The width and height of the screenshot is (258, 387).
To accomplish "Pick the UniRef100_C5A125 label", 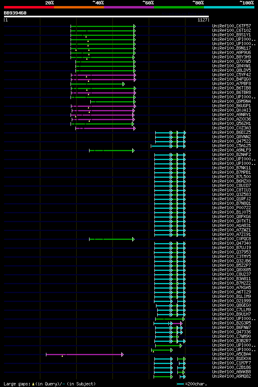I will 231,146.
